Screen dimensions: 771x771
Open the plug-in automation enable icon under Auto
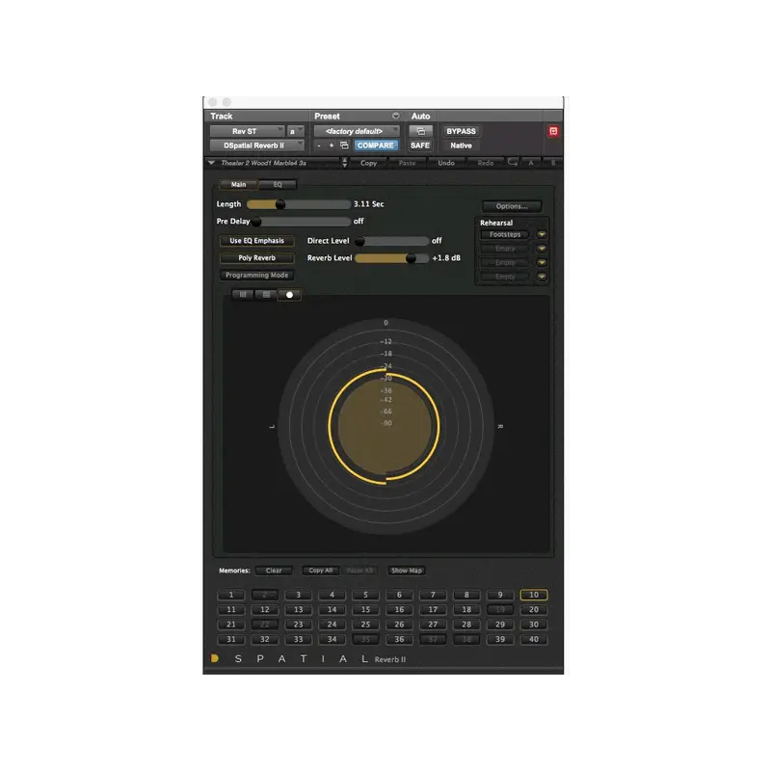coord(421,131)
